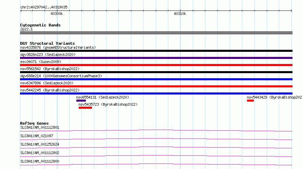Click the magenta line under SLC8A1|NM_021097

click(156, 139)
